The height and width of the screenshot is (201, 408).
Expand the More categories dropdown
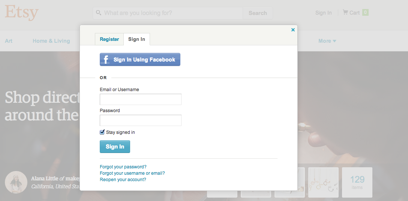(327, 41)
